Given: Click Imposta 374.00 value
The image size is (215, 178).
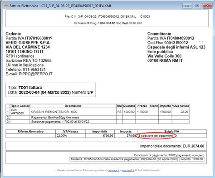Looking at the screenshot, I should coord(132,136).
